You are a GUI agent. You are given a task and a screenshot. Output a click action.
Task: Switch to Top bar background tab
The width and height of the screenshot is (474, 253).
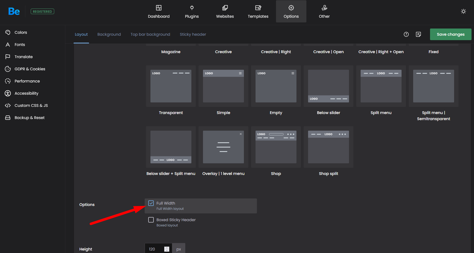pos(150,34)
